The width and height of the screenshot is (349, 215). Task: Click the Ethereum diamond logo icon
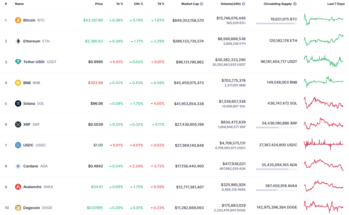(18, 41)
